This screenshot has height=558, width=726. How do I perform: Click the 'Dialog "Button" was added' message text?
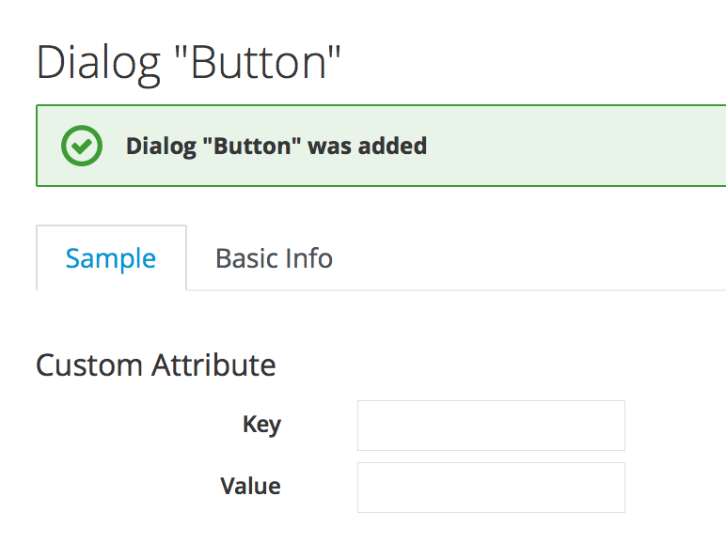[276, 147]
